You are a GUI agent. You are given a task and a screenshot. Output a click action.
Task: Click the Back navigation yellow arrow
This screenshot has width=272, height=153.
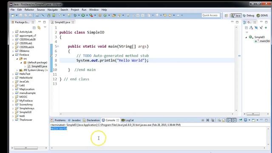(170, 15)
